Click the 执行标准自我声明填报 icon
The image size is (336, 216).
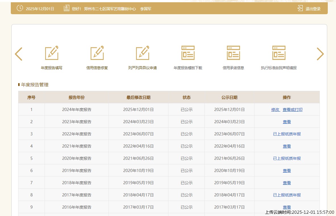pos(279,53)
